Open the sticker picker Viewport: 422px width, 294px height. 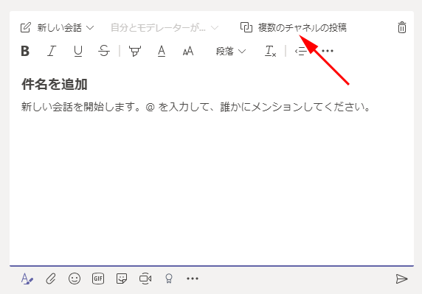(x=122, y=279)
